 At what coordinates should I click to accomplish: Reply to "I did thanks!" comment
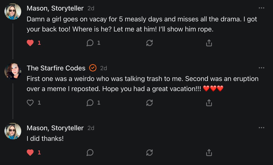click(90, 152)
